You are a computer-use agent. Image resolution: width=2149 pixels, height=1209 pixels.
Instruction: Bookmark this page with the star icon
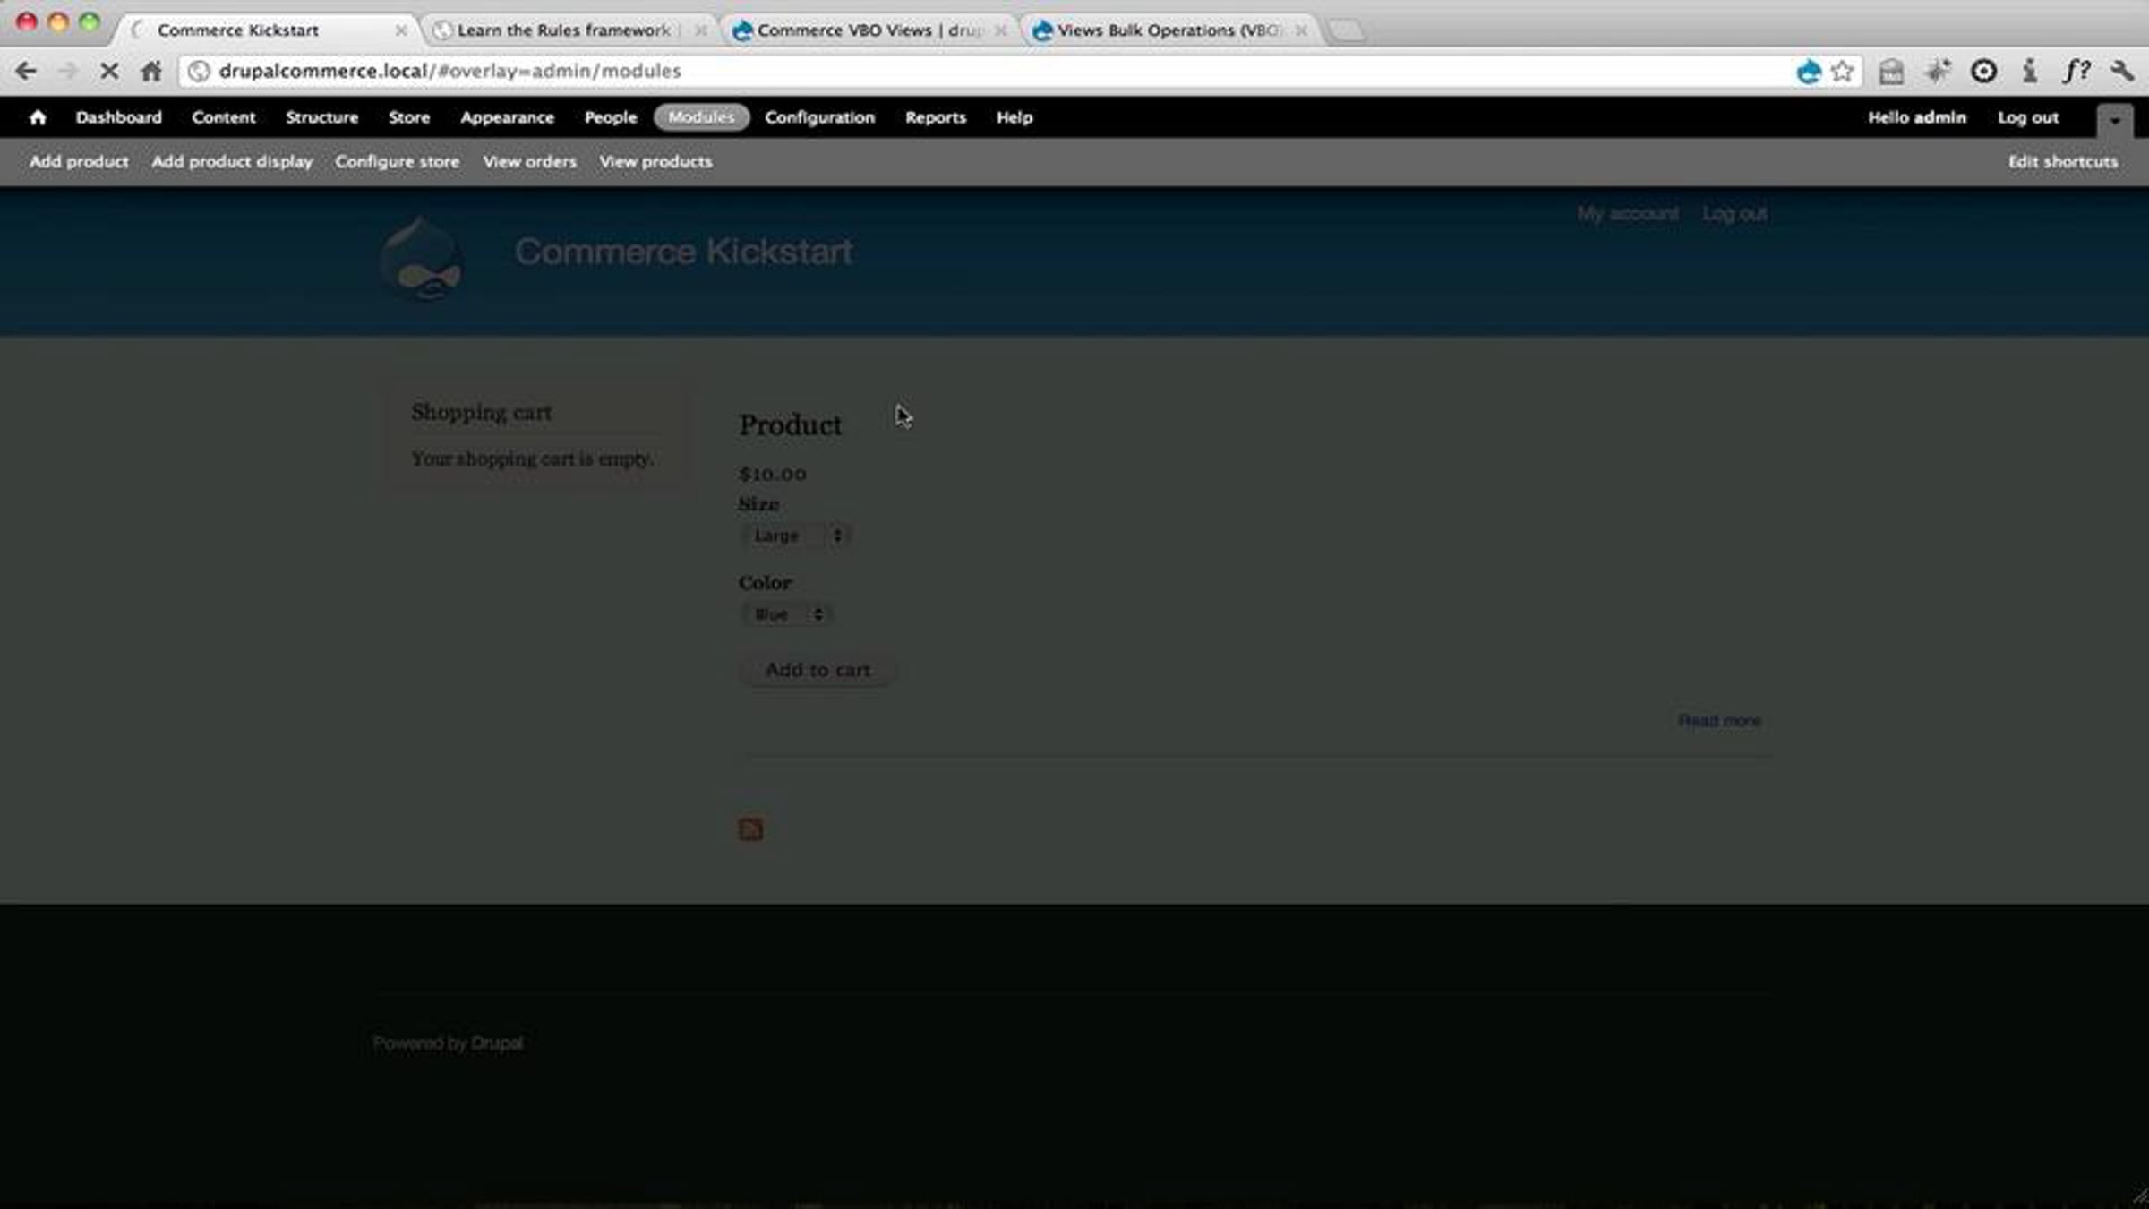[x=1843, y=71]
